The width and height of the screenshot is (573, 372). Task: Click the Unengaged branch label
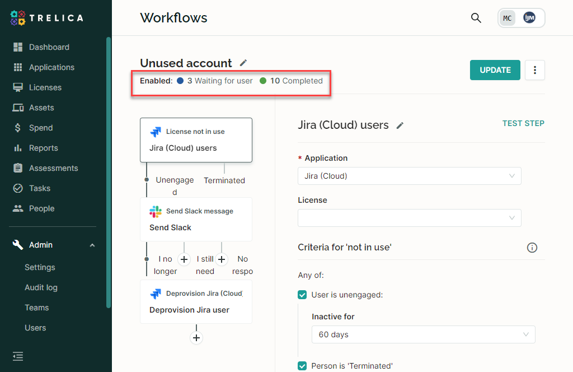pyautogui.click(x=175, y=186)
